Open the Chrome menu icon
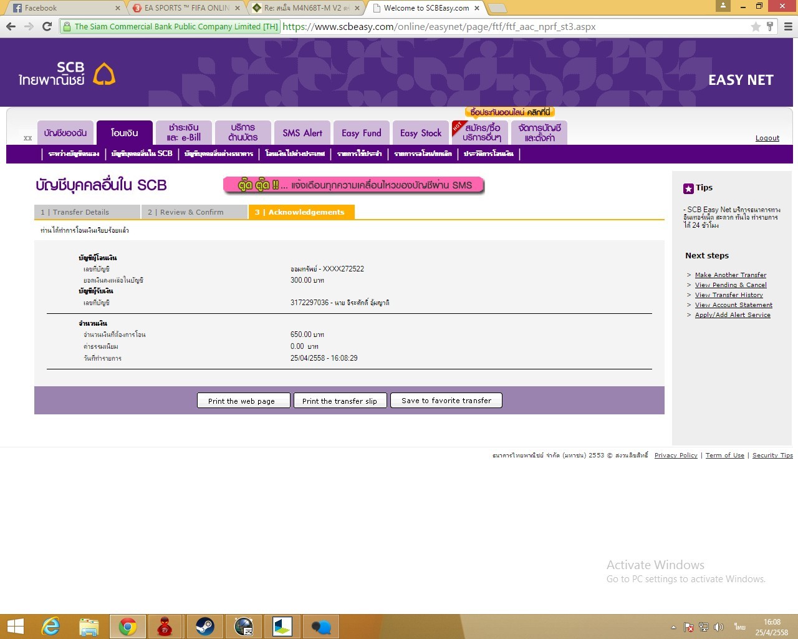Screen dimensions: 798x639 click(788, 26)
